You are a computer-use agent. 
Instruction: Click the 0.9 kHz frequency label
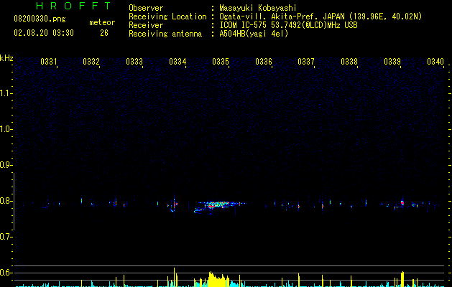(x=6, y=165)
